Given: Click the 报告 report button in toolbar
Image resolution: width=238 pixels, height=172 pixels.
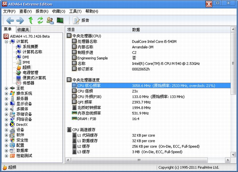Looking at the screenshot, I should (81, 20).
